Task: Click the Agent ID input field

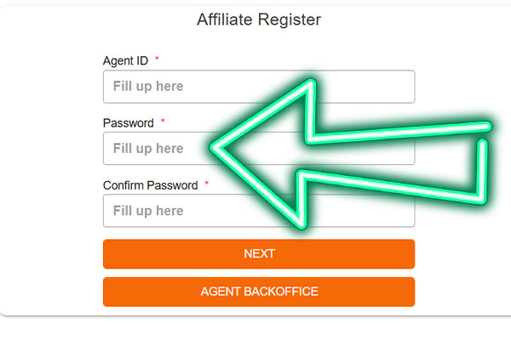Action: [258, 87]
